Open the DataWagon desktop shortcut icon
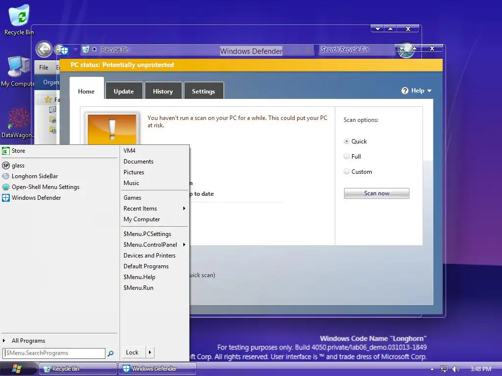This screenshot has height=376, width=502. pyautogui.click(x=18, y=123)
